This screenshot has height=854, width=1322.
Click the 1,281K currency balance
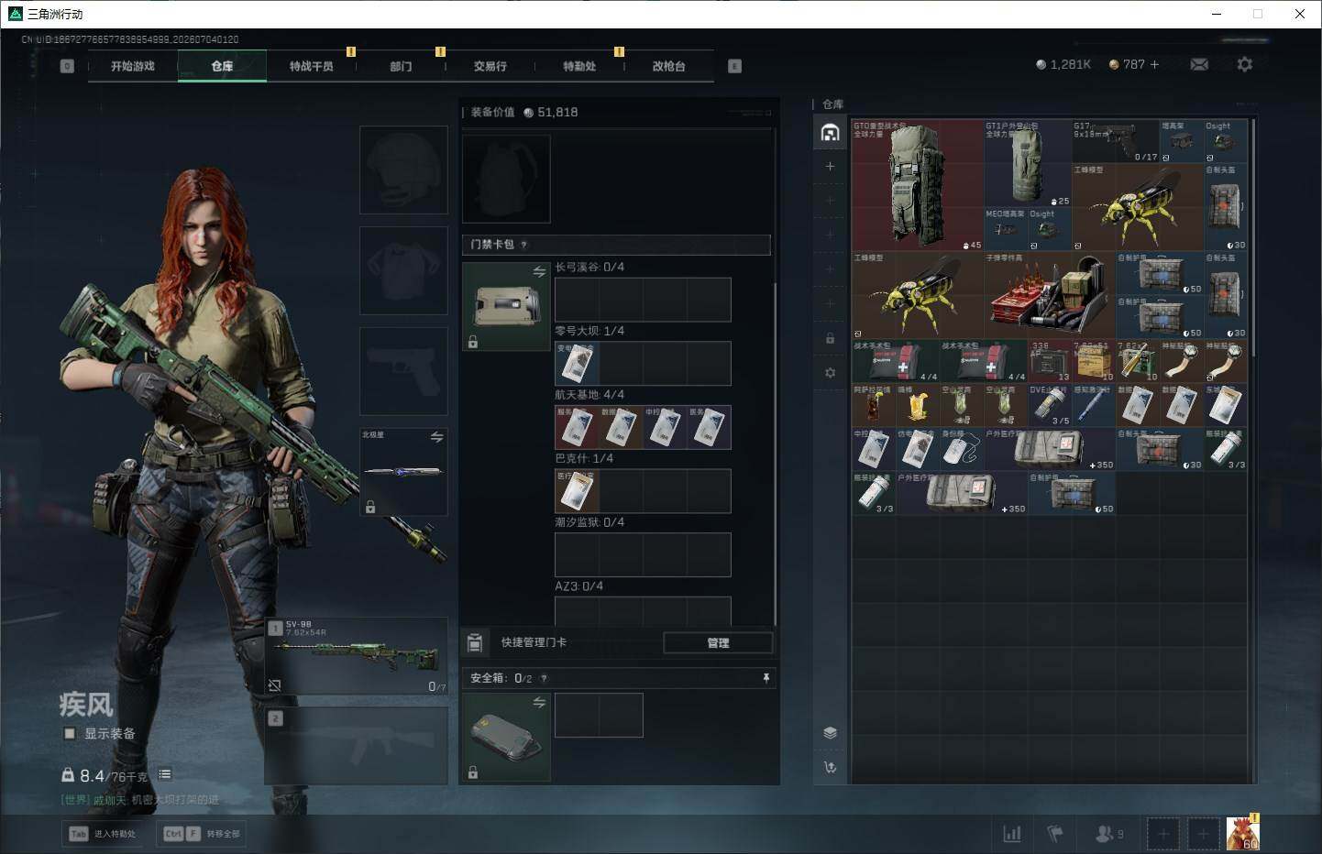click(x=1063, y=64)
